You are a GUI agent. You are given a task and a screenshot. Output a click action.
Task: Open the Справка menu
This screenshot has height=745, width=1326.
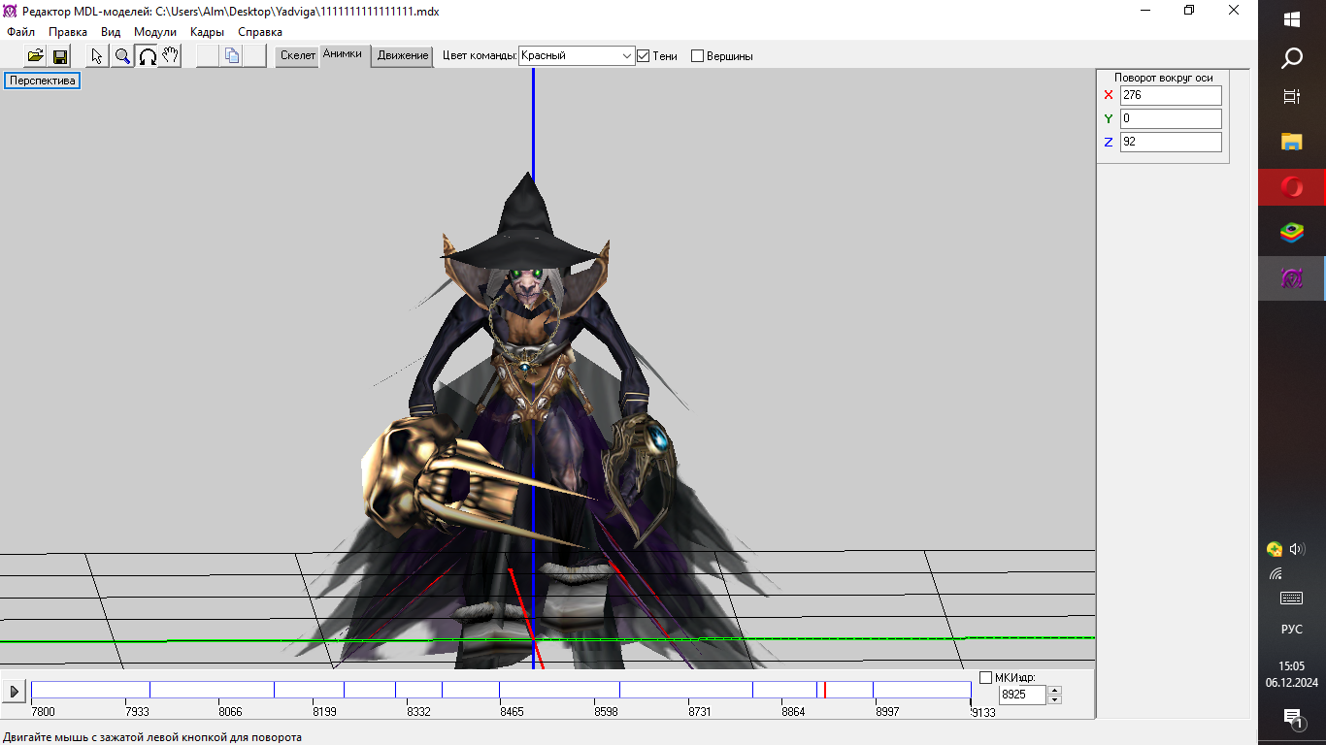(260, 32)
